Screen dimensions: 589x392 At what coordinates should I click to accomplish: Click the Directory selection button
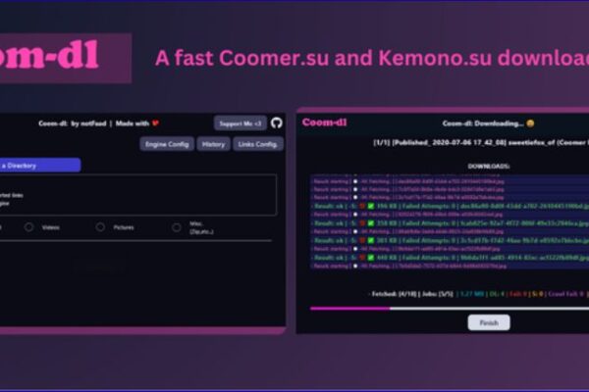point(39,166)
